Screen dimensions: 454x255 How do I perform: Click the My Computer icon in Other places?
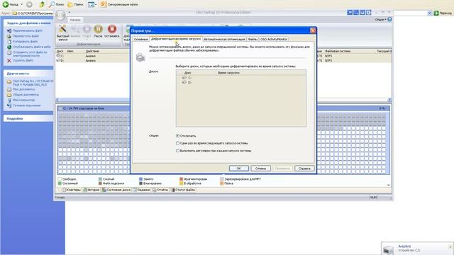click(9, 100)
